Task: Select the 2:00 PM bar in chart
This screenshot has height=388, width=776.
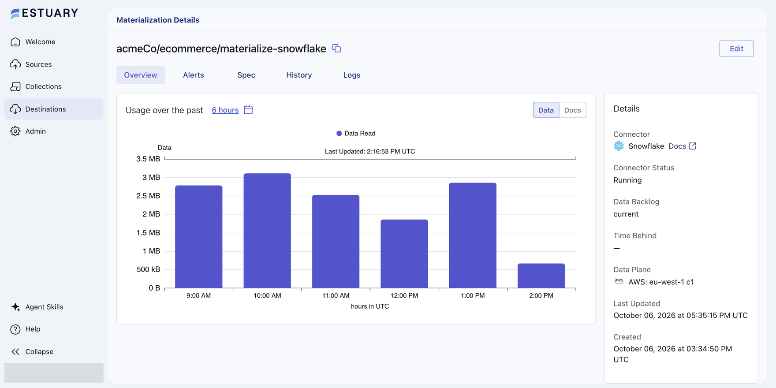Action: (x=541, y=276)
